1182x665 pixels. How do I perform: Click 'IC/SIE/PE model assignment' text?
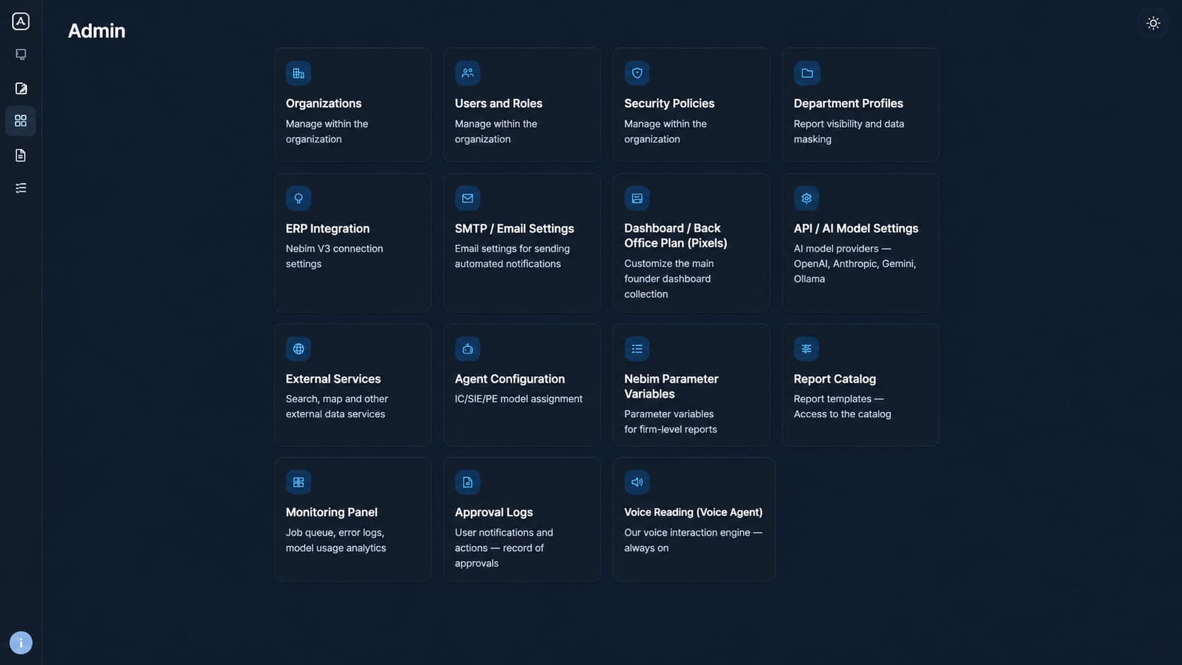[x=518, y=399]
